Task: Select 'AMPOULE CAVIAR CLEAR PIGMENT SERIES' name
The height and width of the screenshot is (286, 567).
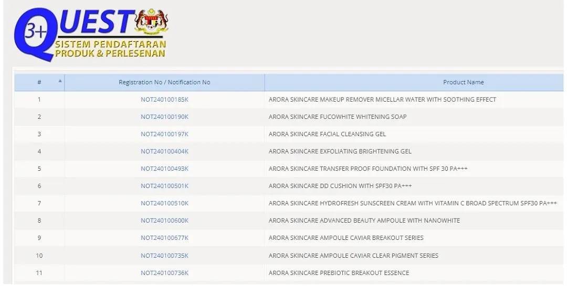Action: 353,256
